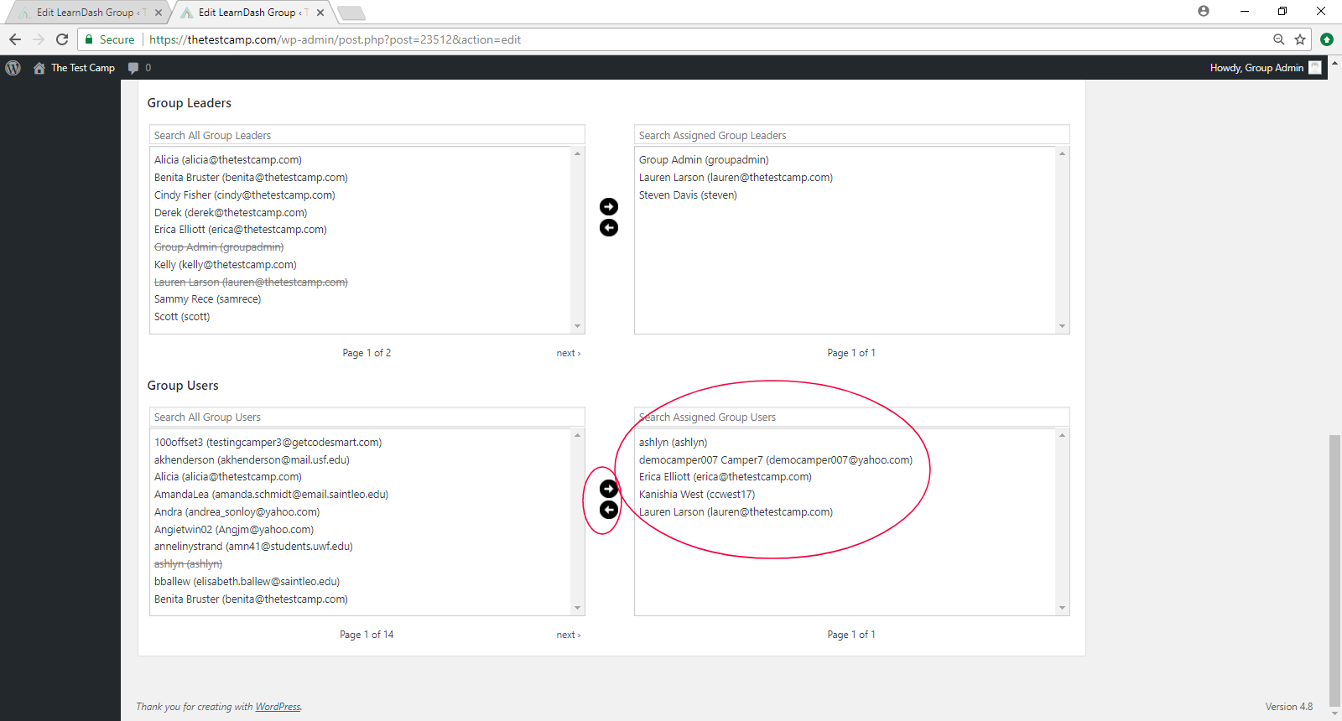
Task: Reload the page with browser refresh icon
Action: click(62, 39)
